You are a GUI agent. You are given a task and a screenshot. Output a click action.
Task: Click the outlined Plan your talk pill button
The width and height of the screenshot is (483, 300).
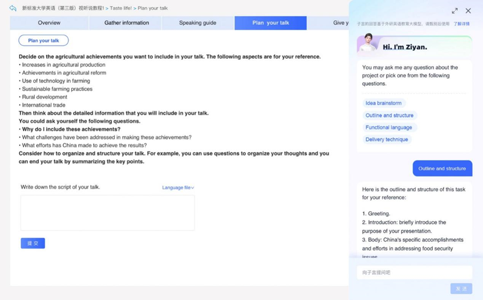click(x=44, y=40)
